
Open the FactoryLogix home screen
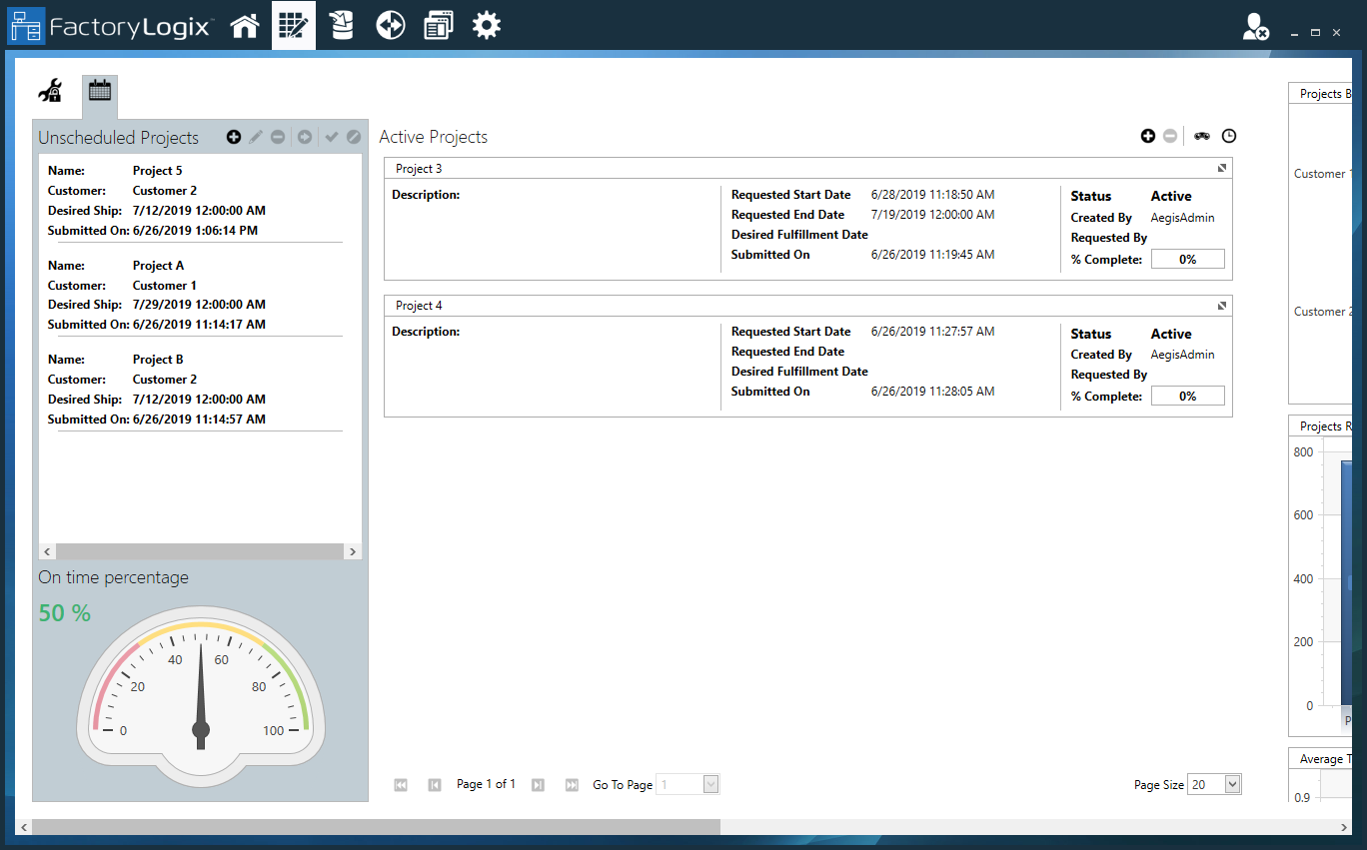click(246, 25)
